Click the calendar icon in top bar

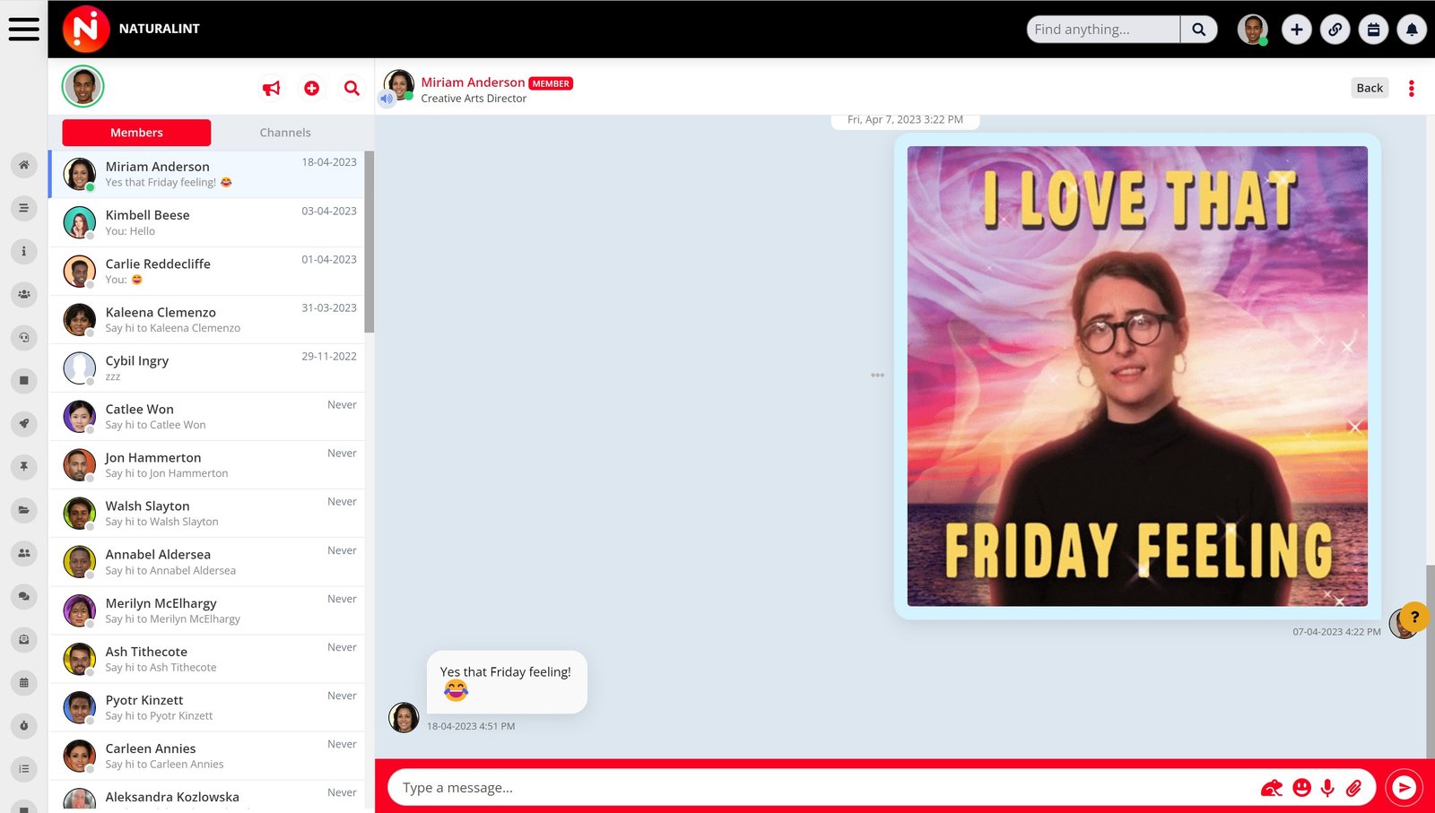1373,30
